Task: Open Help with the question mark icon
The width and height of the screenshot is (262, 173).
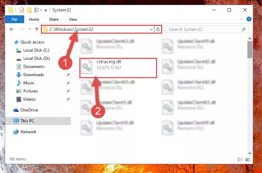Action: pyautogui.click(x=249, y=19)
